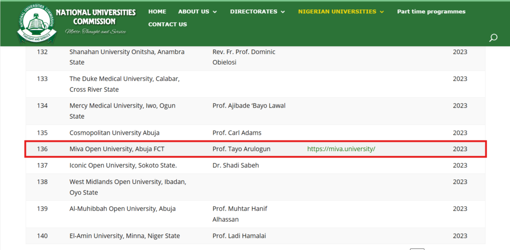
Task: Select Miva Open University, Abuja FCT cell
Action: point(117,149)
